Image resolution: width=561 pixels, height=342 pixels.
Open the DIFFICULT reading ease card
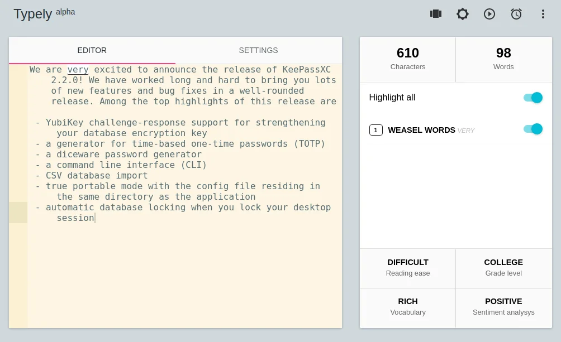(x=408, y=268)
